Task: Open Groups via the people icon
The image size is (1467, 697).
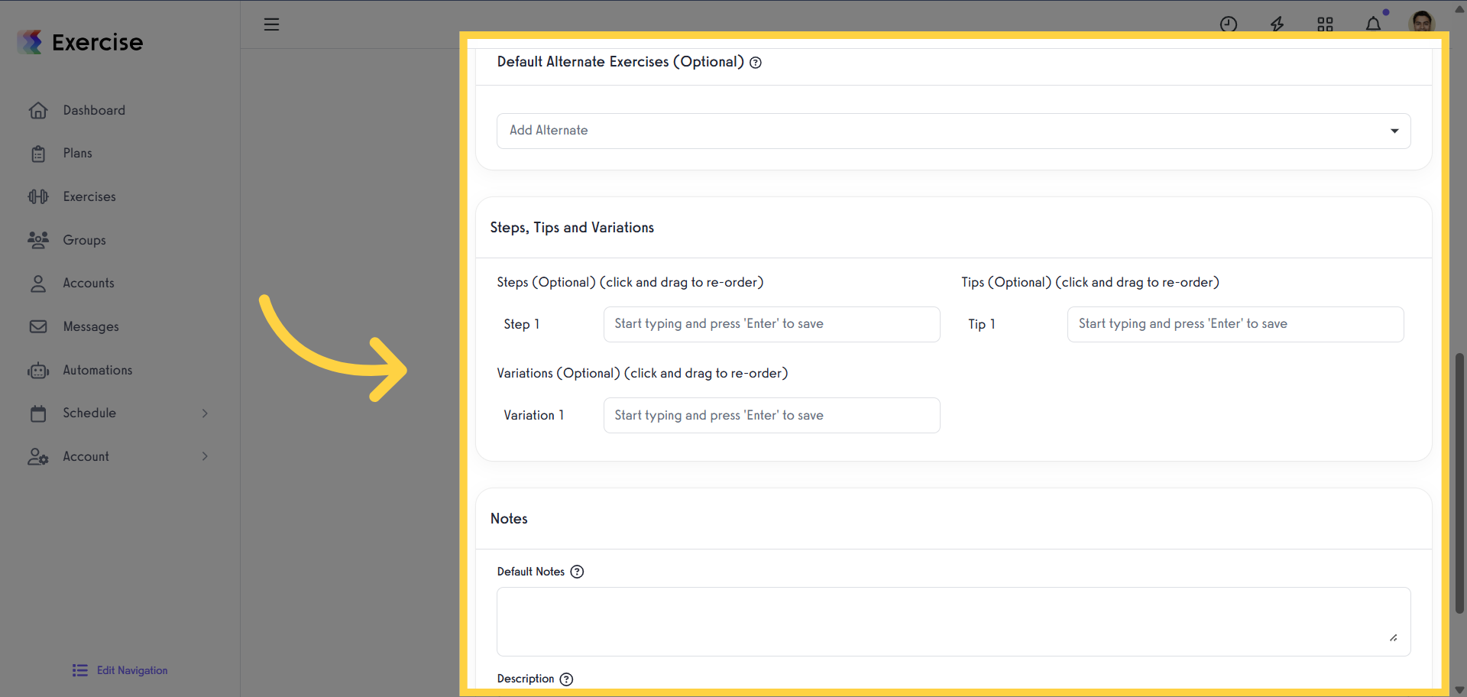Action: pyautogui.click(x=38, y=240)
